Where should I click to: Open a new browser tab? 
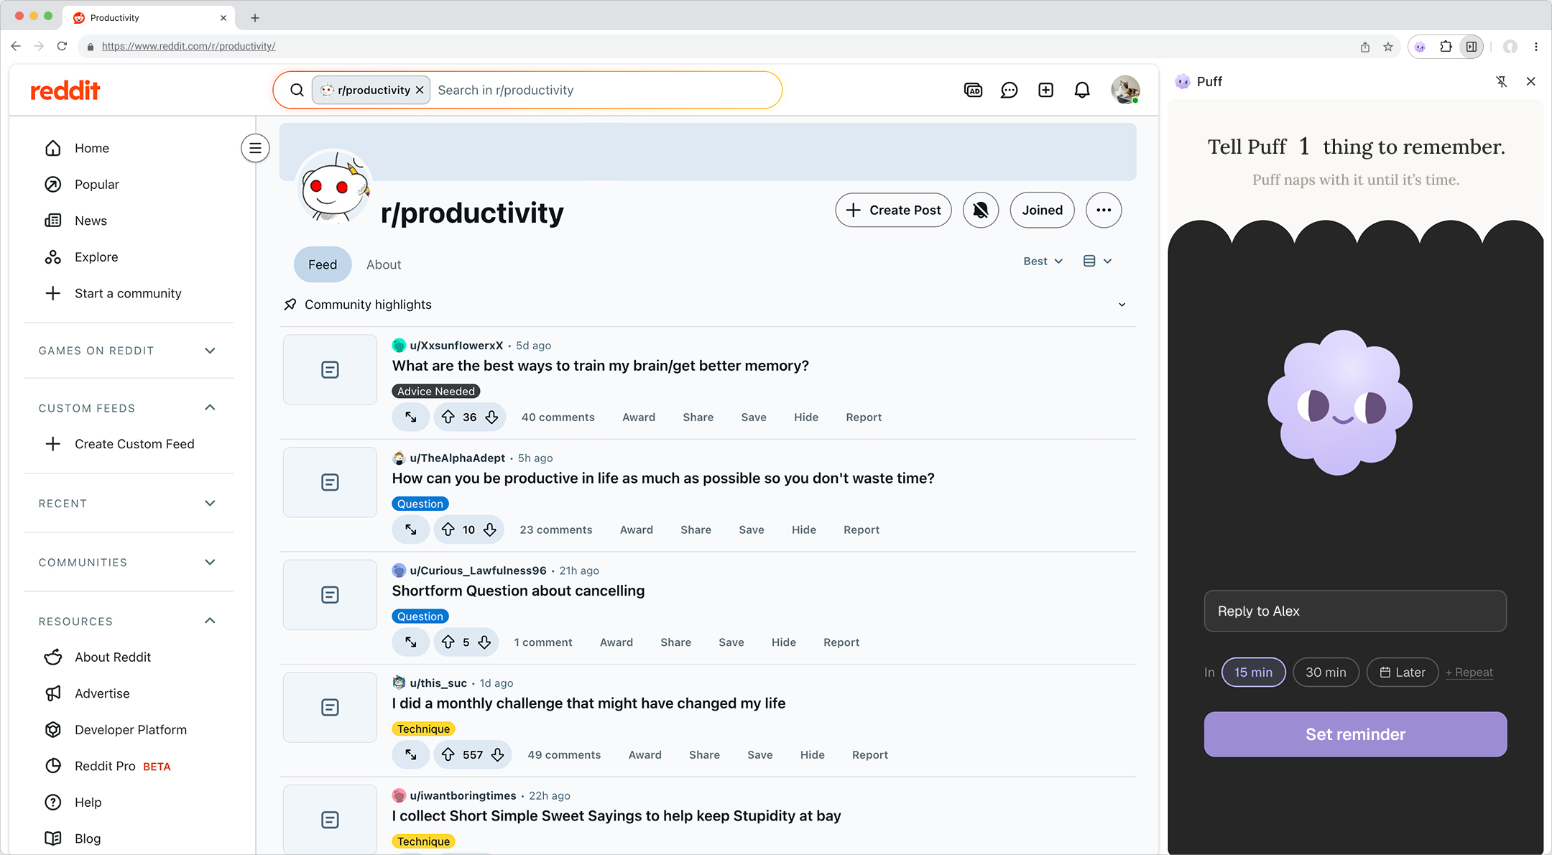(255, 18)
